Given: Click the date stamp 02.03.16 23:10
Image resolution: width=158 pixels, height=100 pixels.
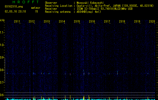Looking at the screenshot, I should pyautogui.click(x=15, y=11).
